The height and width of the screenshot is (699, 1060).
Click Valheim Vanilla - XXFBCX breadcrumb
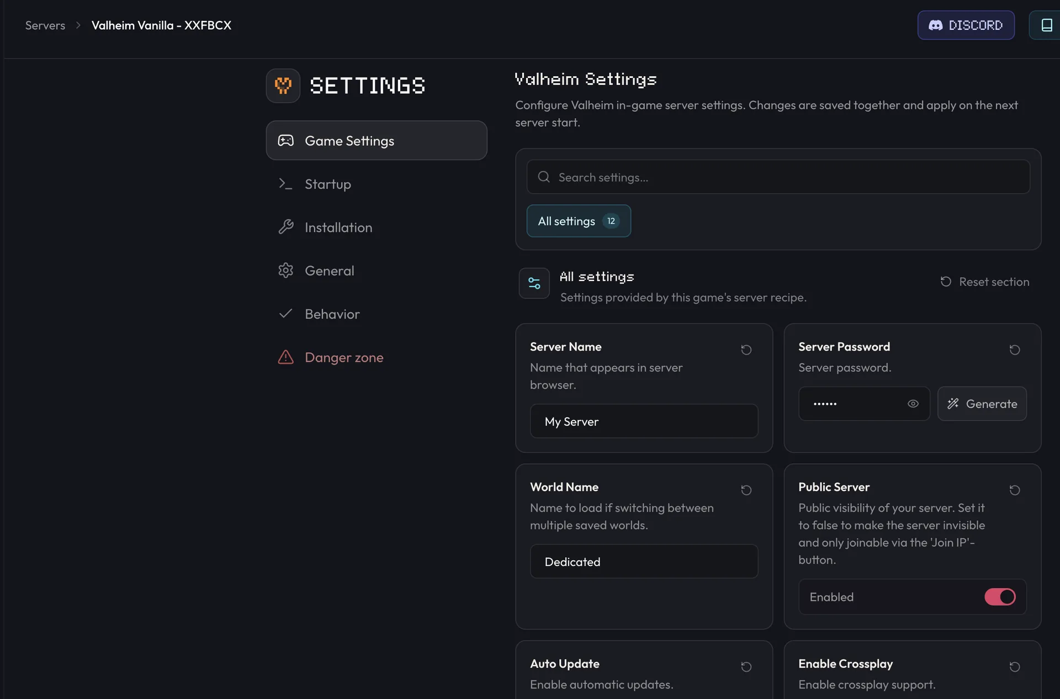click(161, 25)
